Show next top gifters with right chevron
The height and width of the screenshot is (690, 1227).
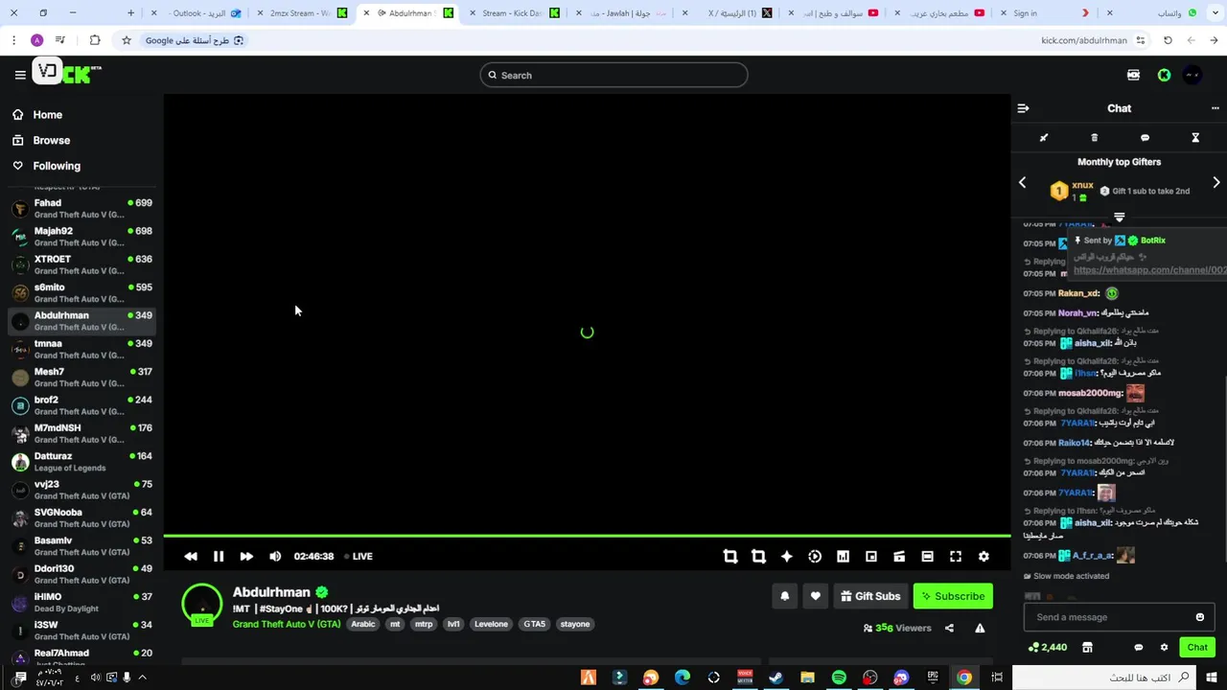(1216, 182)
